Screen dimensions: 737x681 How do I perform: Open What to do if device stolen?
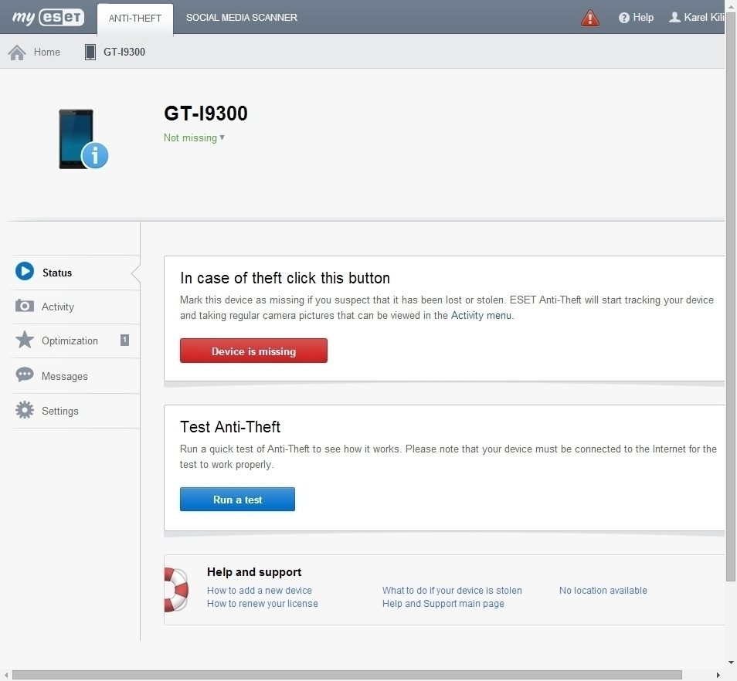452,591
